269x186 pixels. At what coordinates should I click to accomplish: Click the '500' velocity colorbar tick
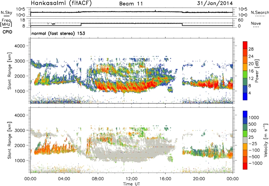[x=253, y=124]
